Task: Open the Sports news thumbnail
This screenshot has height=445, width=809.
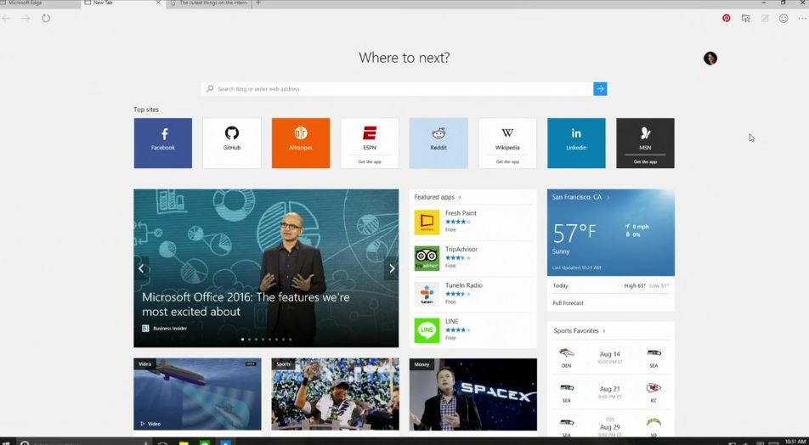Action: [x=336, y=394]
